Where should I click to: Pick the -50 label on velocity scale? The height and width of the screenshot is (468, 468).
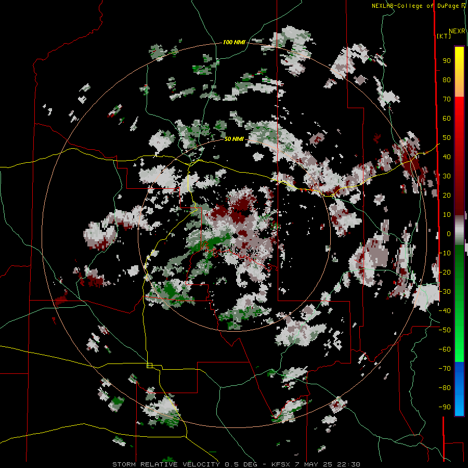coord(445,330)
